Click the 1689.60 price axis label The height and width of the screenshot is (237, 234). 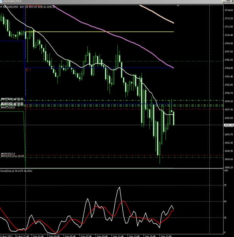coord(229,159)
